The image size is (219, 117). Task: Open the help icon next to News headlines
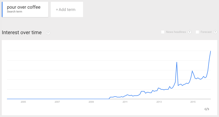pos(190,32)
